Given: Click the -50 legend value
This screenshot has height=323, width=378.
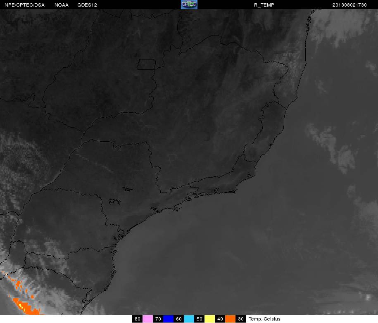Looking at the screenshot, I should [x=200, y=319].
